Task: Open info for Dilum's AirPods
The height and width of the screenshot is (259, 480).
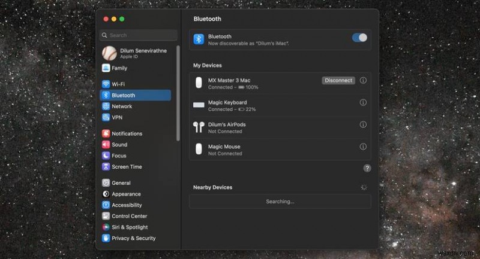Action: [x=363, y=124]
